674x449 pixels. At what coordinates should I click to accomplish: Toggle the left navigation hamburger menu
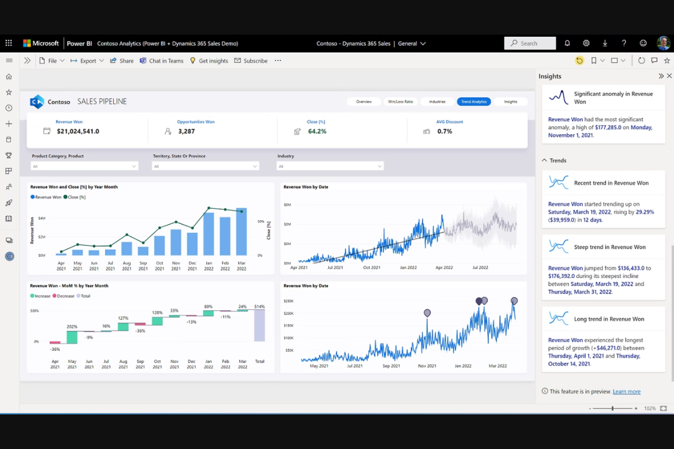coord(9,61)
